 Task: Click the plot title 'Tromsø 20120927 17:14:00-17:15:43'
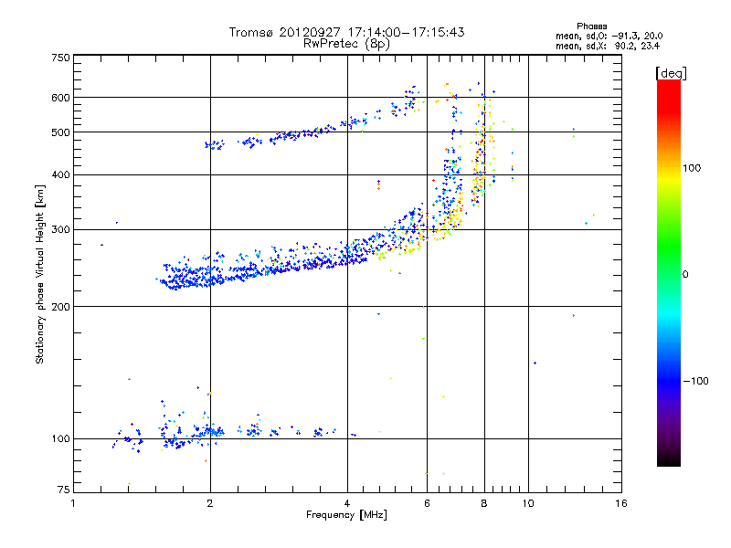[x=346, y=32]
